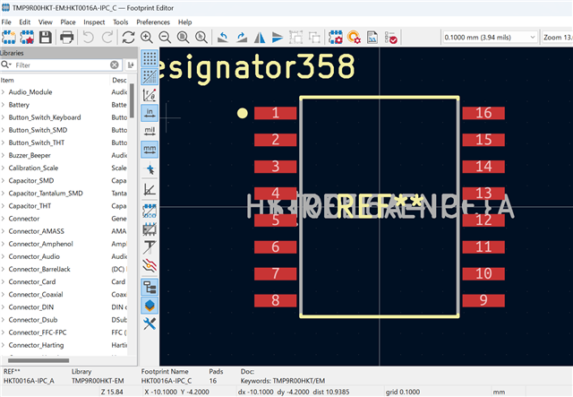
Task: Click the library tree sort icon
Action: pos(131,65)
